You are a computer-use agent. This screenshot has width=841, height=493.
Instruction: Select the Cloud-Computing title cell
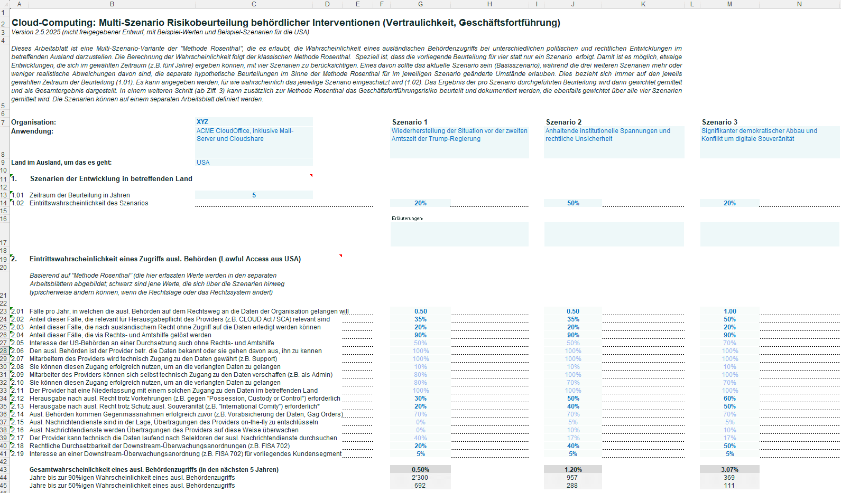286,23
